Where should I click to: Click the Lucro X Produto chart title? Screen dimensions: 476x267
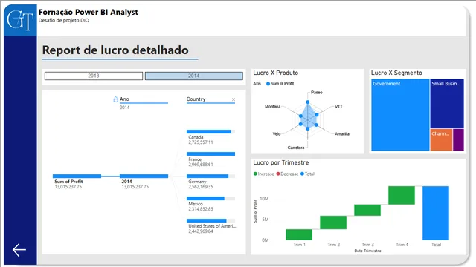(276, 73)
